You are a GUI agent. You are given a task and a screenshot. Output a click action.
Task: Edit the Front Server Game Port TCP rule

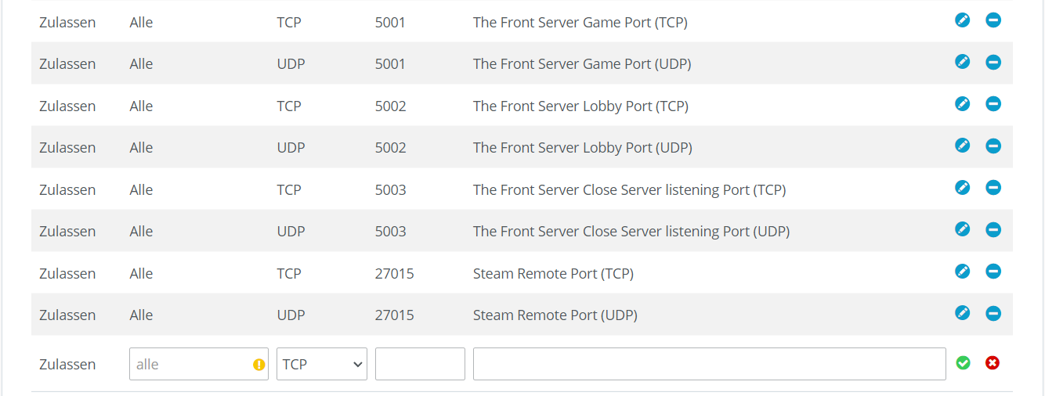pyautogui.click(x=963, y=20)
